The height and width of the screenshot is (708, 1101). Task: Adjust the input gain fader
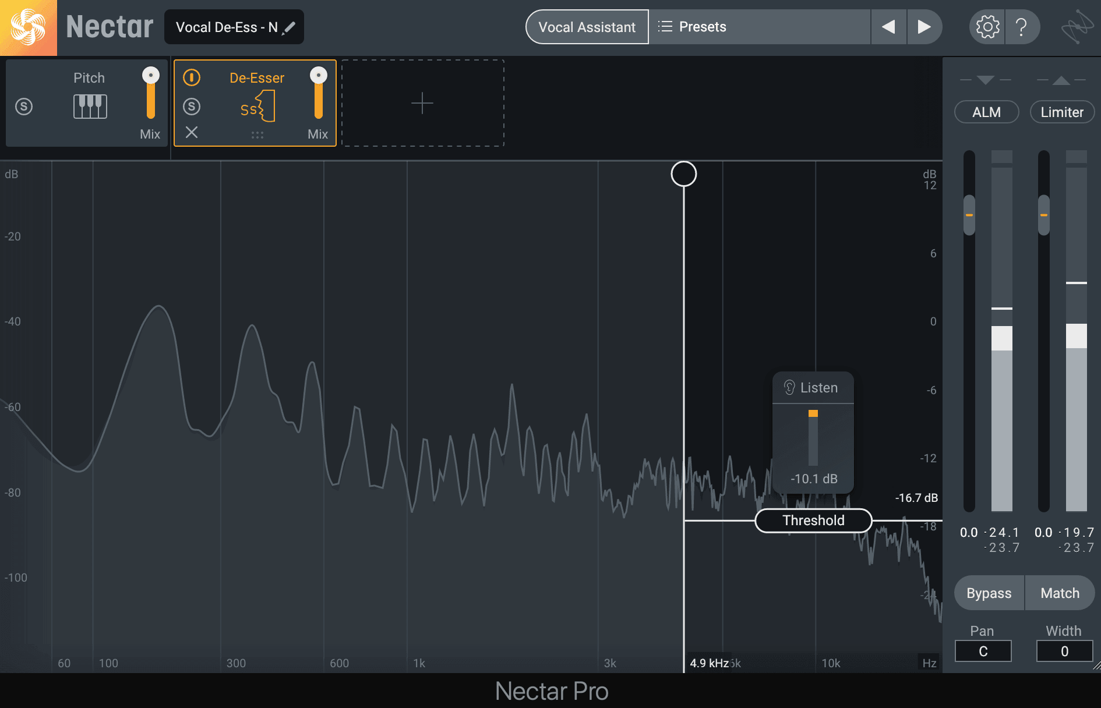(969, 215)
